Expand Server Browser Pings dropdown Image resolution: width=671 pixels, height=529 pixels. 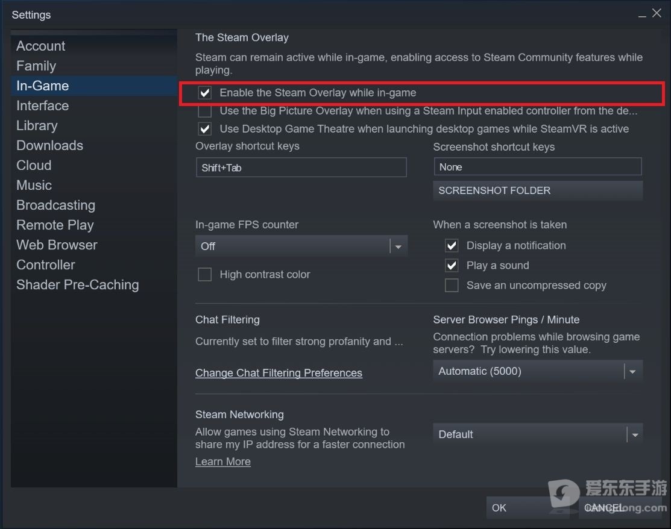[x=538, y=371]
